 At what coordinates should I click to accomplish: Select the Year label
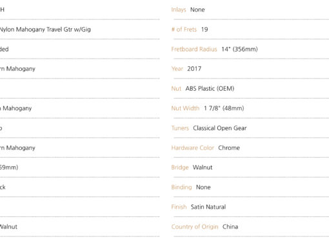click(x=177, y=69)
